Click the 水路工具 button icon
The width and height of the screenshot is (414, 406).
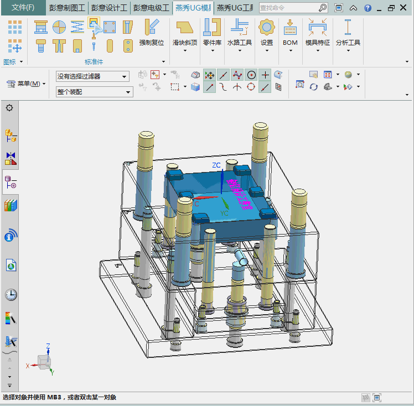(240, 28)
